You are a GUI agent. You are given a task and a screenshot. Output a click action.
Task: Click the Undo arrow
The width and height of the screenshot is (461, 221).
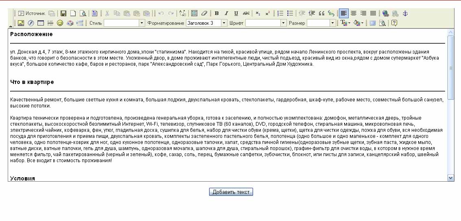tap(161, 13)
